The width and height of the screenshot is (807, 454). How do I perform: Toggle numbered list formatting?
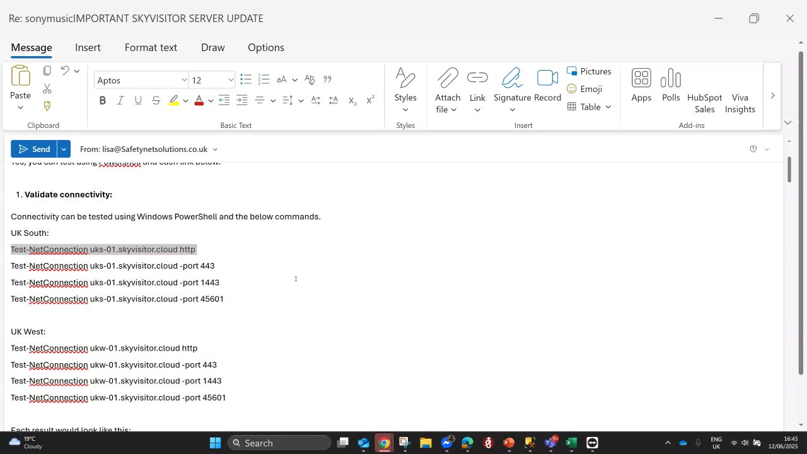pyautogui.click(x=264, y=79)
